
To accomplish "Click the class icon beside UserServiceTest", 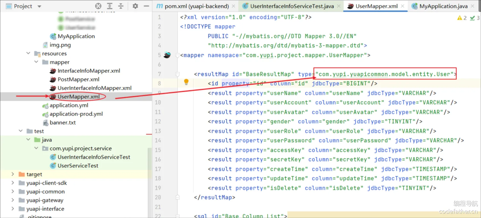I will coord(53,166).
